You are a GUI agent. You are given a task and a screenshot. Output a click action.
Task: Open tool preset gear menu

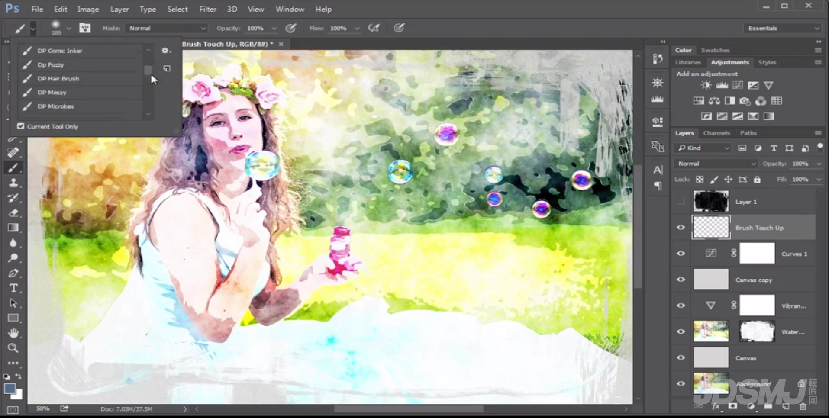point(166,51)
